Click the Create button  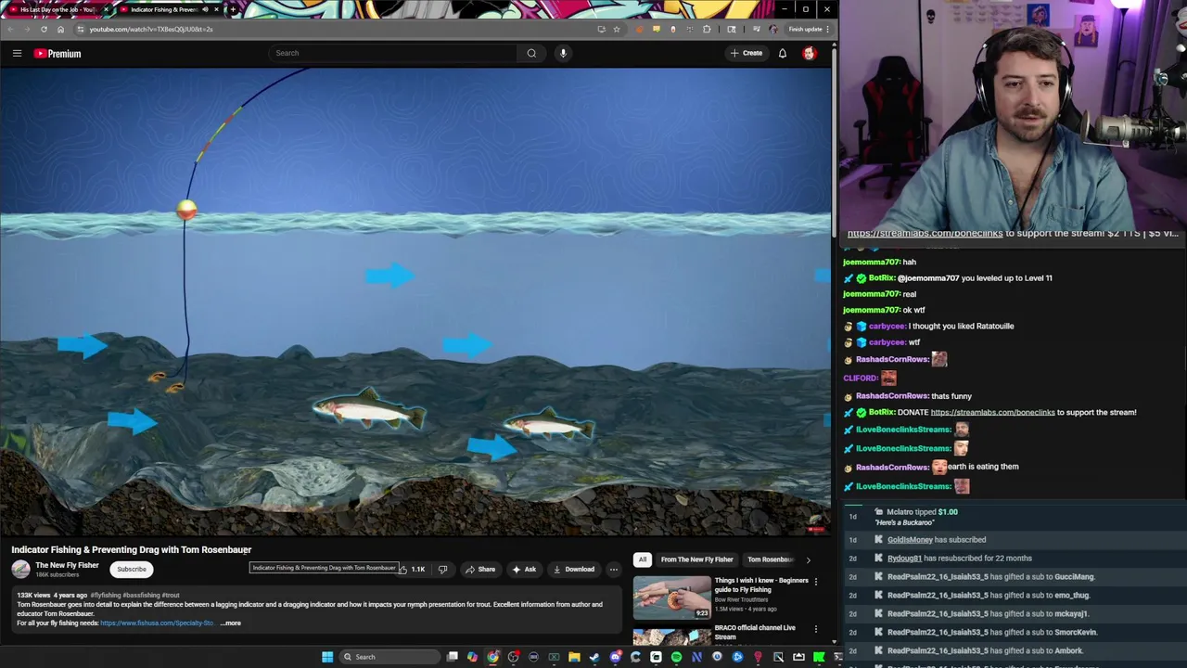[x=747, y=53]
